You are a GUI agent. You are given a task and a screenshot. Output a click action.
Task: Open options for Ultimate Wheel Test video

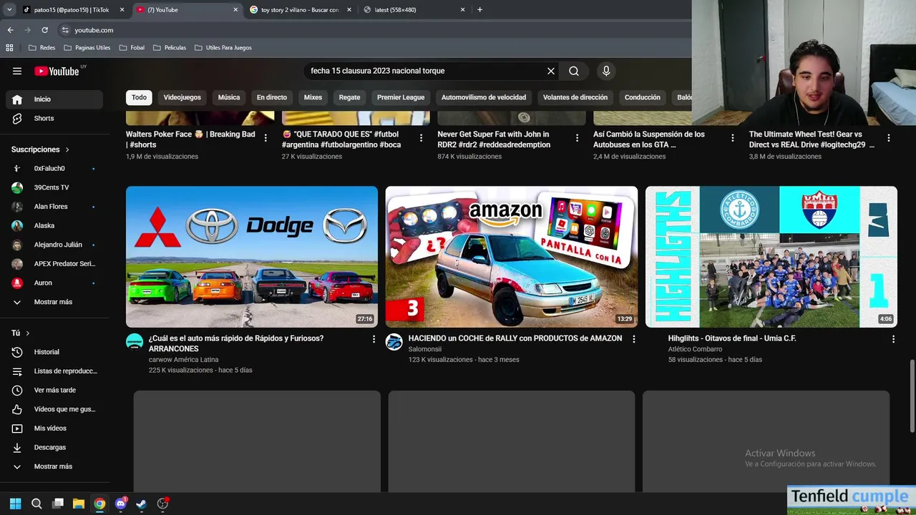[x=889, y=138]
